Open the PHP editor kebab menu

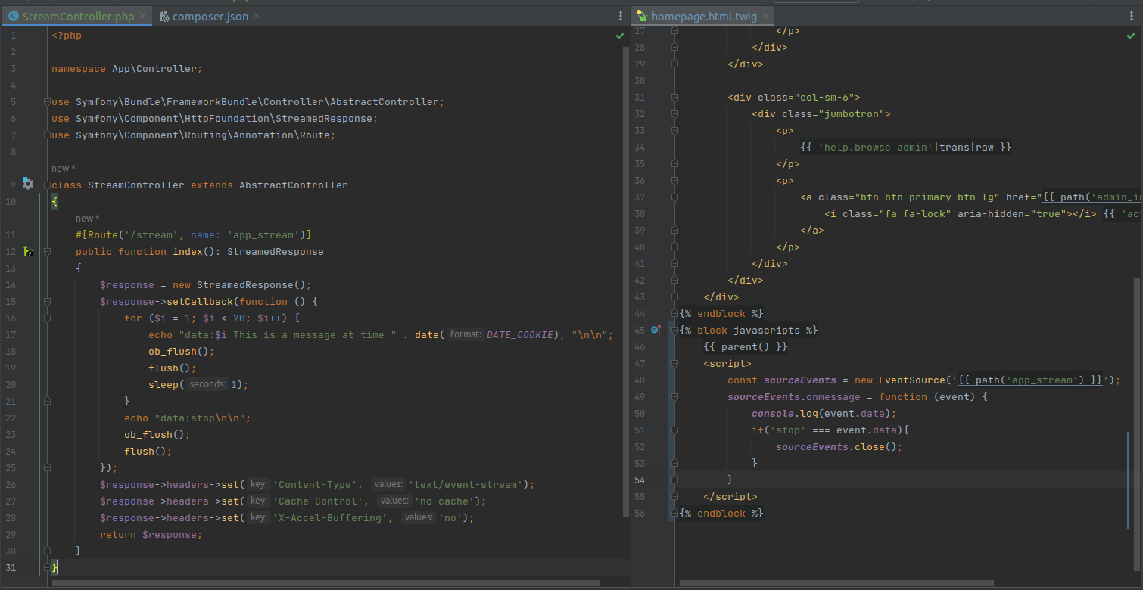pos(620,15)
